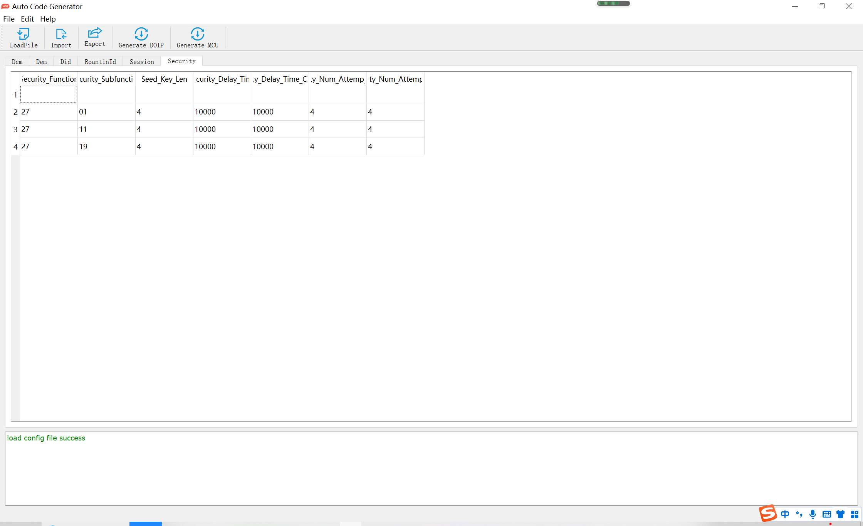Image resolution: width=863 pixels, height=526 pixels.
Task: Click the Import toolbar icon
Action: coord(61,38)
